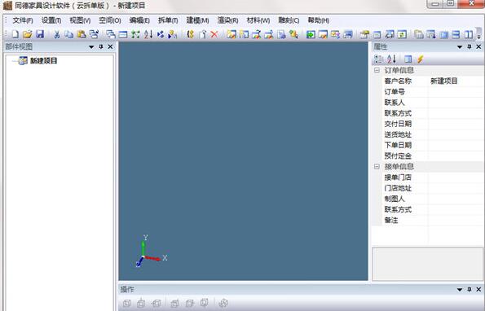Screen dimensions: 485x311
Task: Click the circular rotate icon in 操作 panel
Action: 223,304
